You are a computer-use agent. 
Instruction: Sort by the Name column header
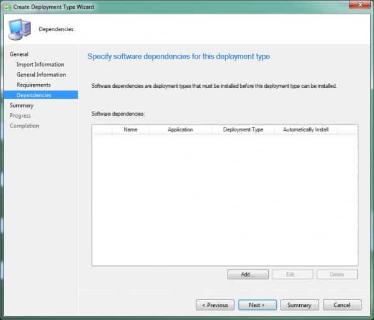coord(130,129)
